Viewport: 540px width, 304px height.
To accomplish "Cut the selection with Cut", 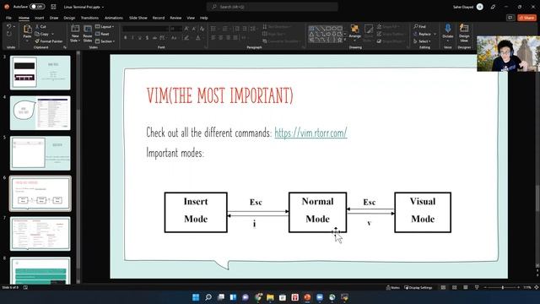I will [x=40, y=26].
